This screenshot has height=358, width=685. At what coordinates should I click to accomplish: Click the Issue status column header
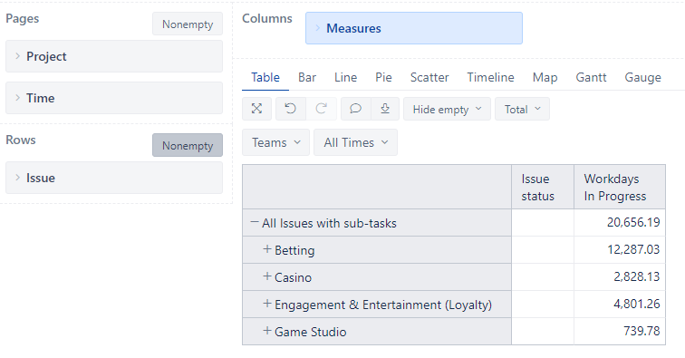click(543, 187)
